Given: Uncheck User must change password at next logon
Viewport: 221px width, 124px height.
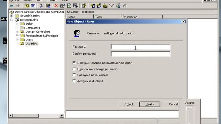Looking at the screenshot, I should tap(74, 63).
